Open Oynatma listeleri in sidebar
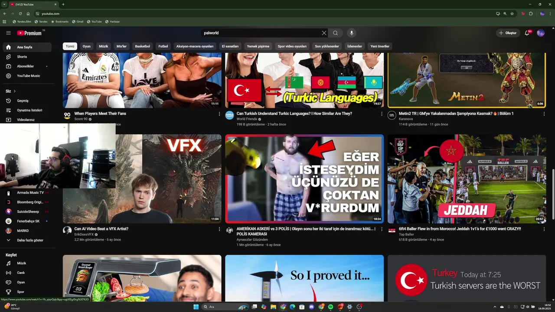Image resolution: width=555 pixels, height=312 pixels. pos(27,110)
